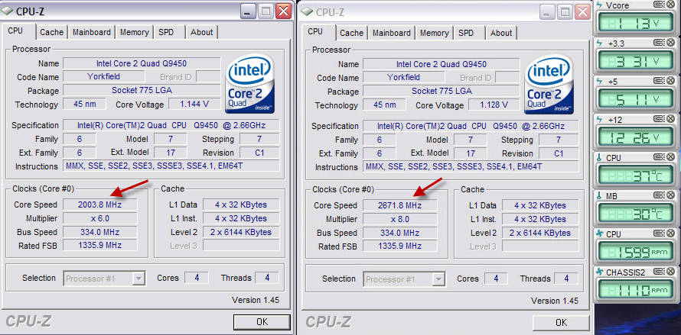Click Cores value in left window
This screenshot has height=335, width=681.
click(197, 278)
